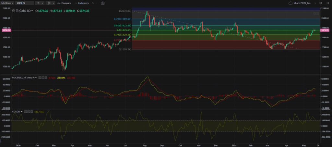Click the GOLD symbol search field
The image size is (332, 147).
coord(24,3)
